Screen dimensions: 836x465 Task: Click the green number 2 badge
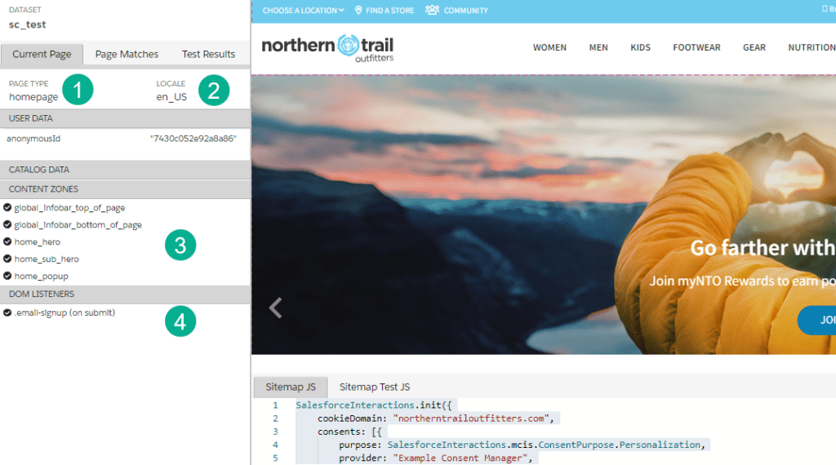(213, 90)
